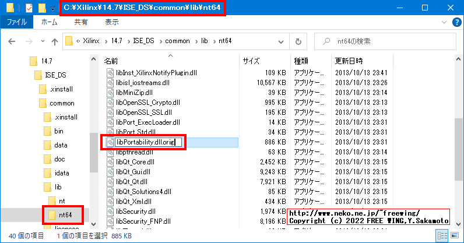Image resolution: width=464 pixels, height=243 pixels.
Task: Select libQt_Gui.dll file icon
Action: [x=110, y=172]
